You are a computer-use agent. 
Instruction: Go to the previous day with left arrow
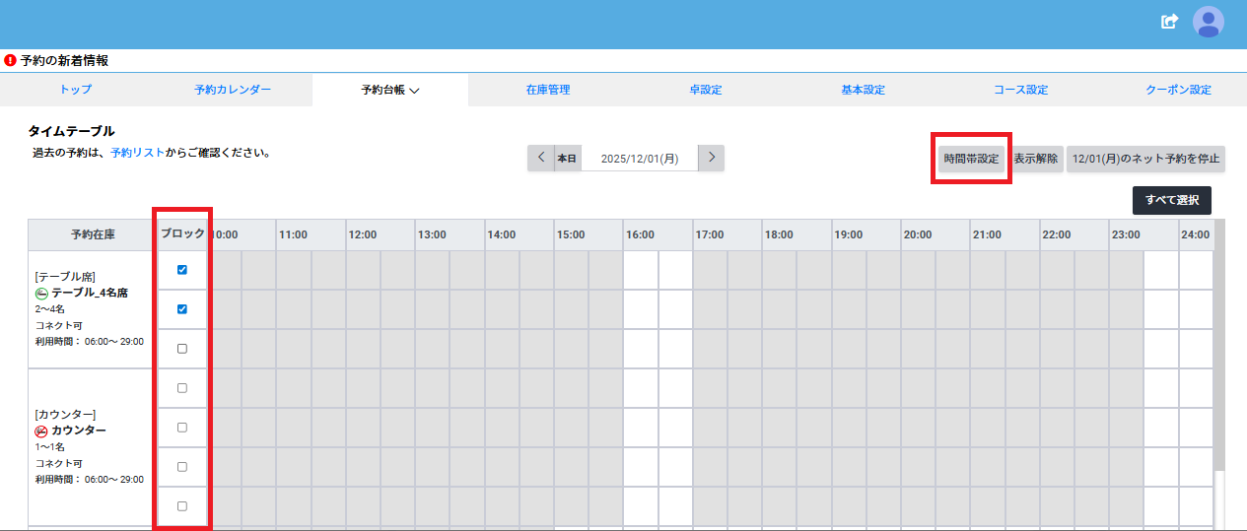[540, 158]
